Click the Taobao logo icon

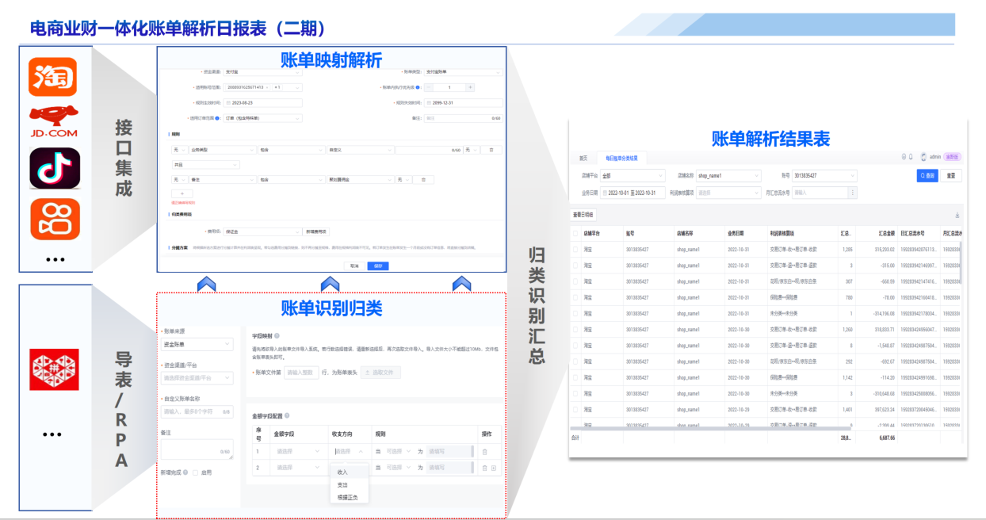(53, 76)
